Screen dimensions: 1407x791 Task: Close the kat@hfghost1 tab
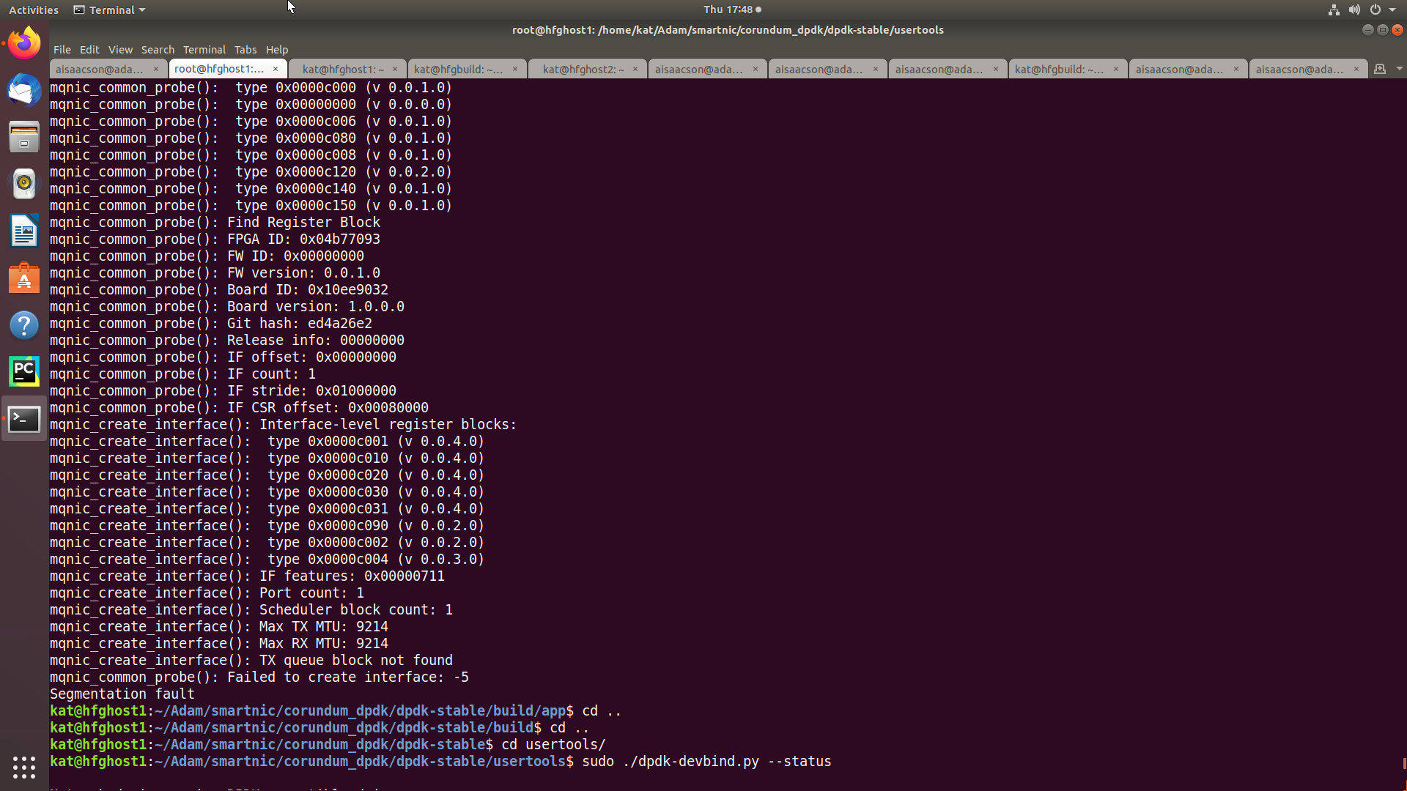(x=395, y=69)
